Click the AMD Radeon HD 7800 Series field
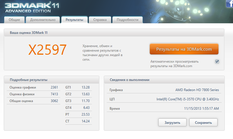 pos(197,90)
